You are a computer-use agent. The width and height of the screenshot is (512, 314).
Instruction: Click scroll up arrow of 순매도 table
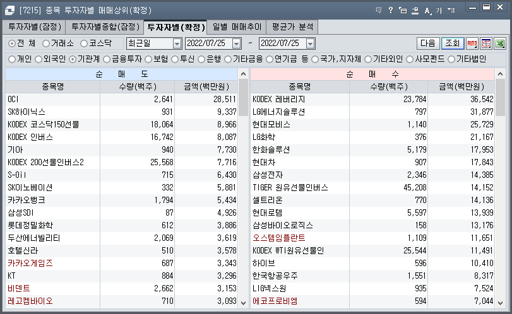(243, 74)
